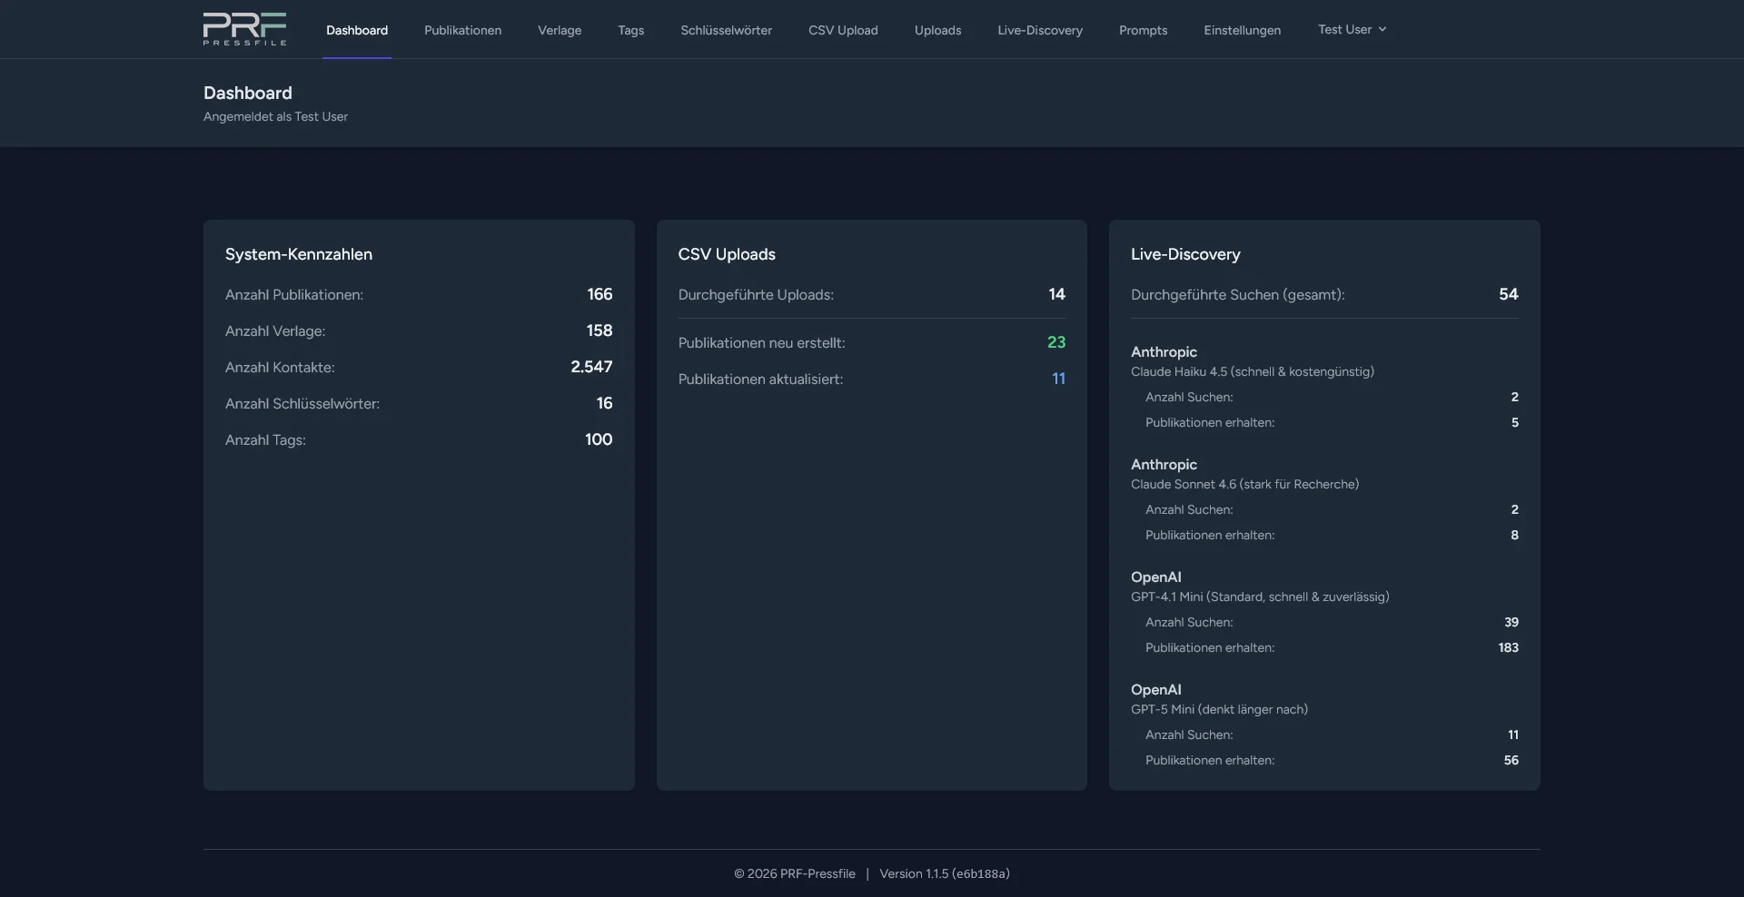Click 'Publikationen aktualisiert:' label
This screenshot has width=1744, height=897.
pyautogui.click(x=760, y=379)
